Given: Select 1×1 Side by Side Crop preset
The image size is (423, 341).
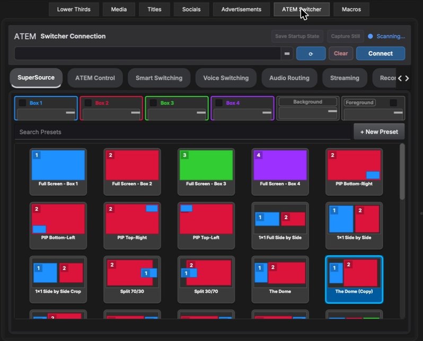Looking at the screenshot, I should point(58,280).
